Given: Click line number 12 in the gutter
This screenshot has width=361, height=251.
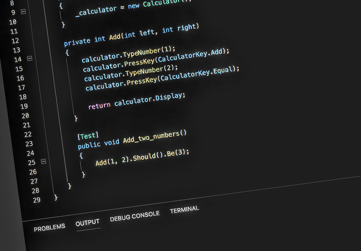Looking at the screenshot, I should coord(15,41).
